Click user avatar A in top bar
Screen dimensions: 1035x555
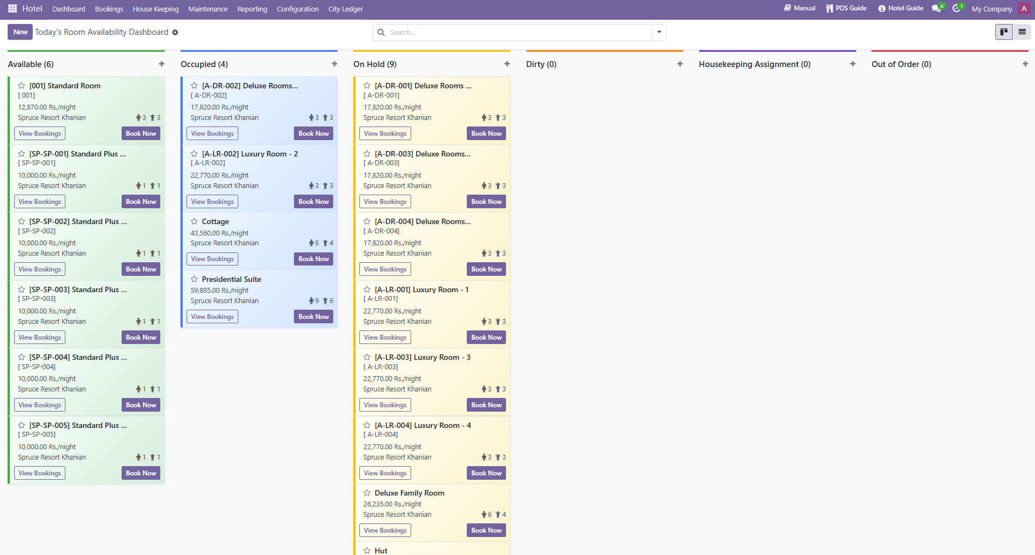point(1024,9)
